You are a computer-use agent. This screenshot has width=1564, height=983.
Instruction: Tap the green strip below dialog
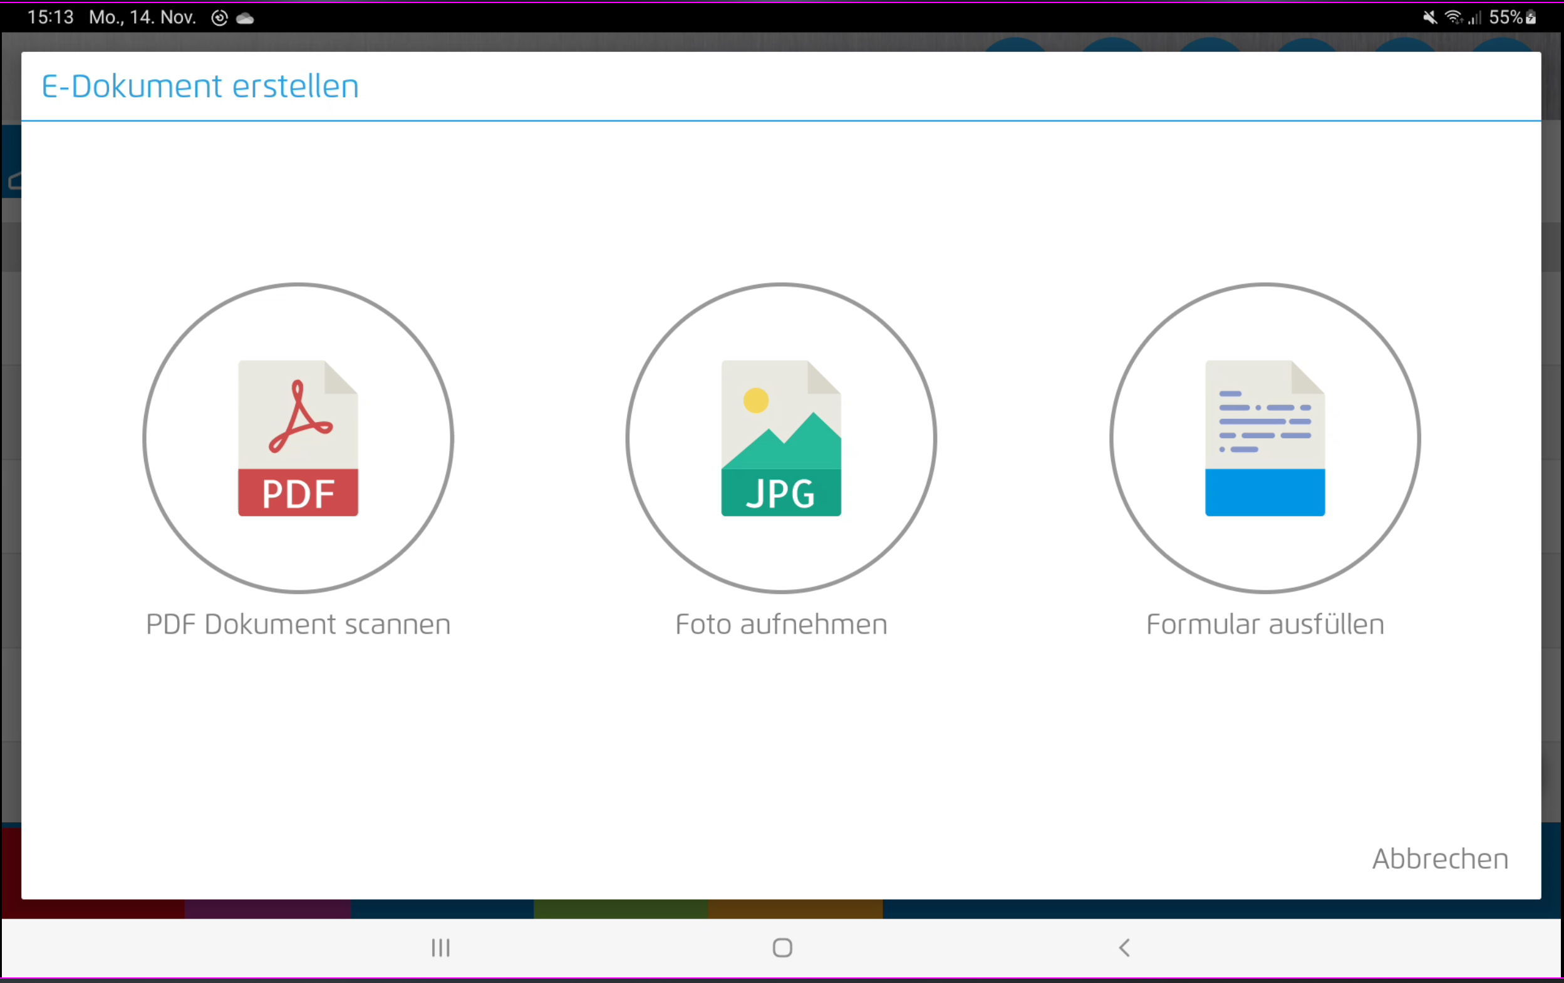[620, 908]
